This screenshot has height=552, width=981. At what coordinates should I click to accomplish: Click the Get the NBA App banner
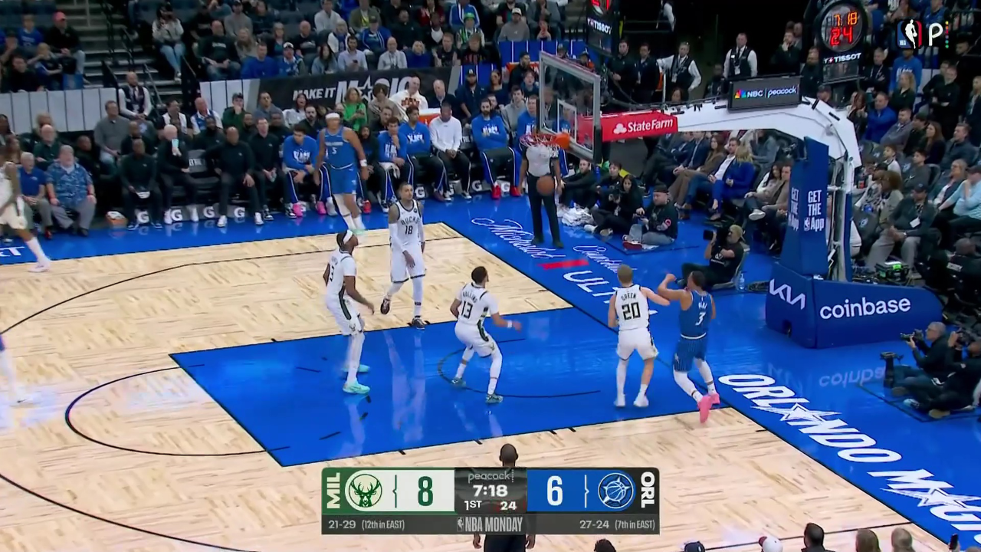click(813, 209)
